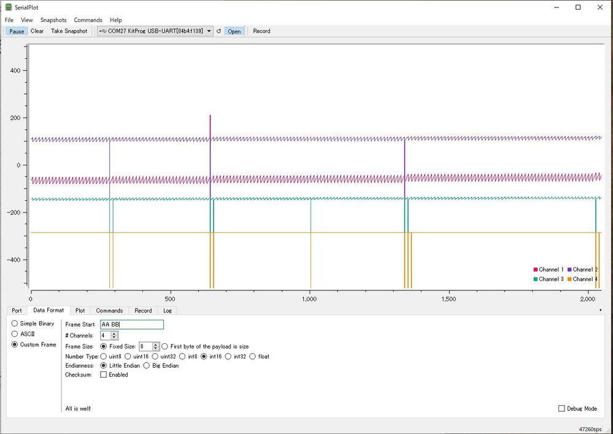Switch to the Plot tab

80,311
